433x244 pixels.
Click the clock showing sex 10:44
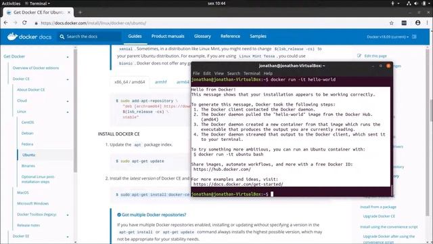(216, 3)
